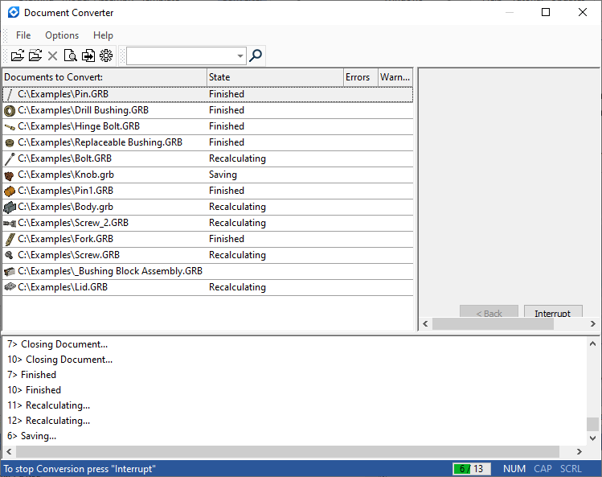Screen dimensions: 602x477
Task: Click right panel scroll left arrow
Action: tap(425, 324)
